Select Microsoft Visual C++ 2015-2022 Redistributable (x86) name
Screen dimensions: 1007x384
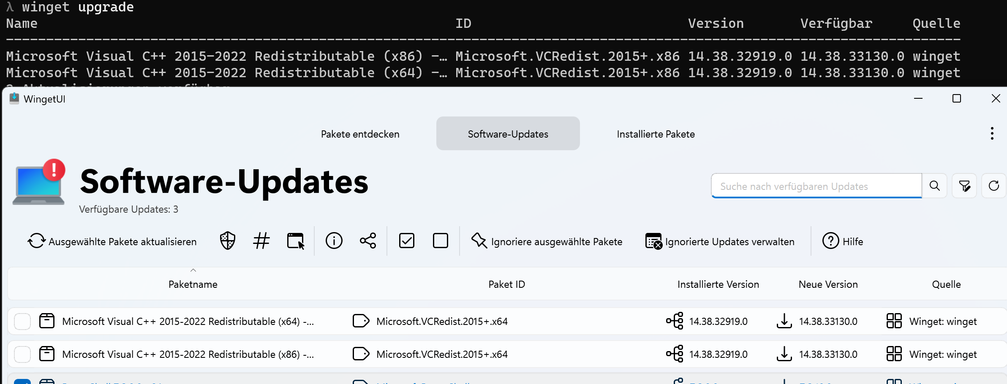click(188, 354)
